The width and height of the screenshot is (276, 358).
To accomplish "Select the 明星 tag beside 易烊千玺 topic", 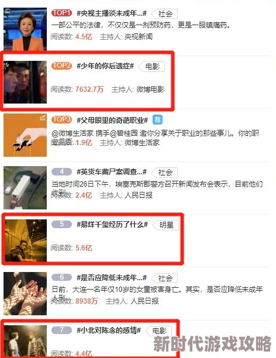I will (x=167, y=225).
